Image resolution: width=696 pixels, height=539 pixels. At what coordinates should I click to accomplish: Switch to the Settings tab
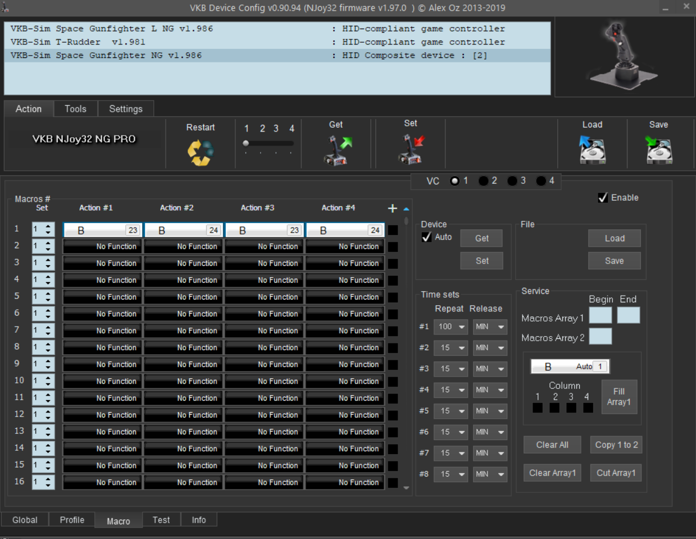126,109
